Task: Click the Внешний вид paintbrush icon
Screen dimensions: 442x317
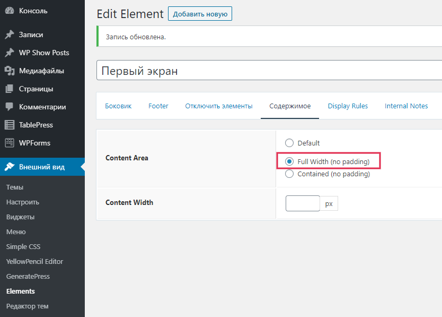Action: 9,167
